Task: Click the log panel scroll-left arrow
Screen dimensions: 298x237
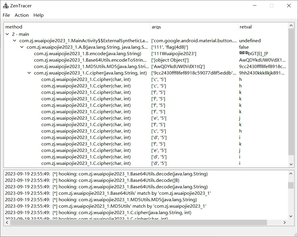Action: [x=7, y=223]
